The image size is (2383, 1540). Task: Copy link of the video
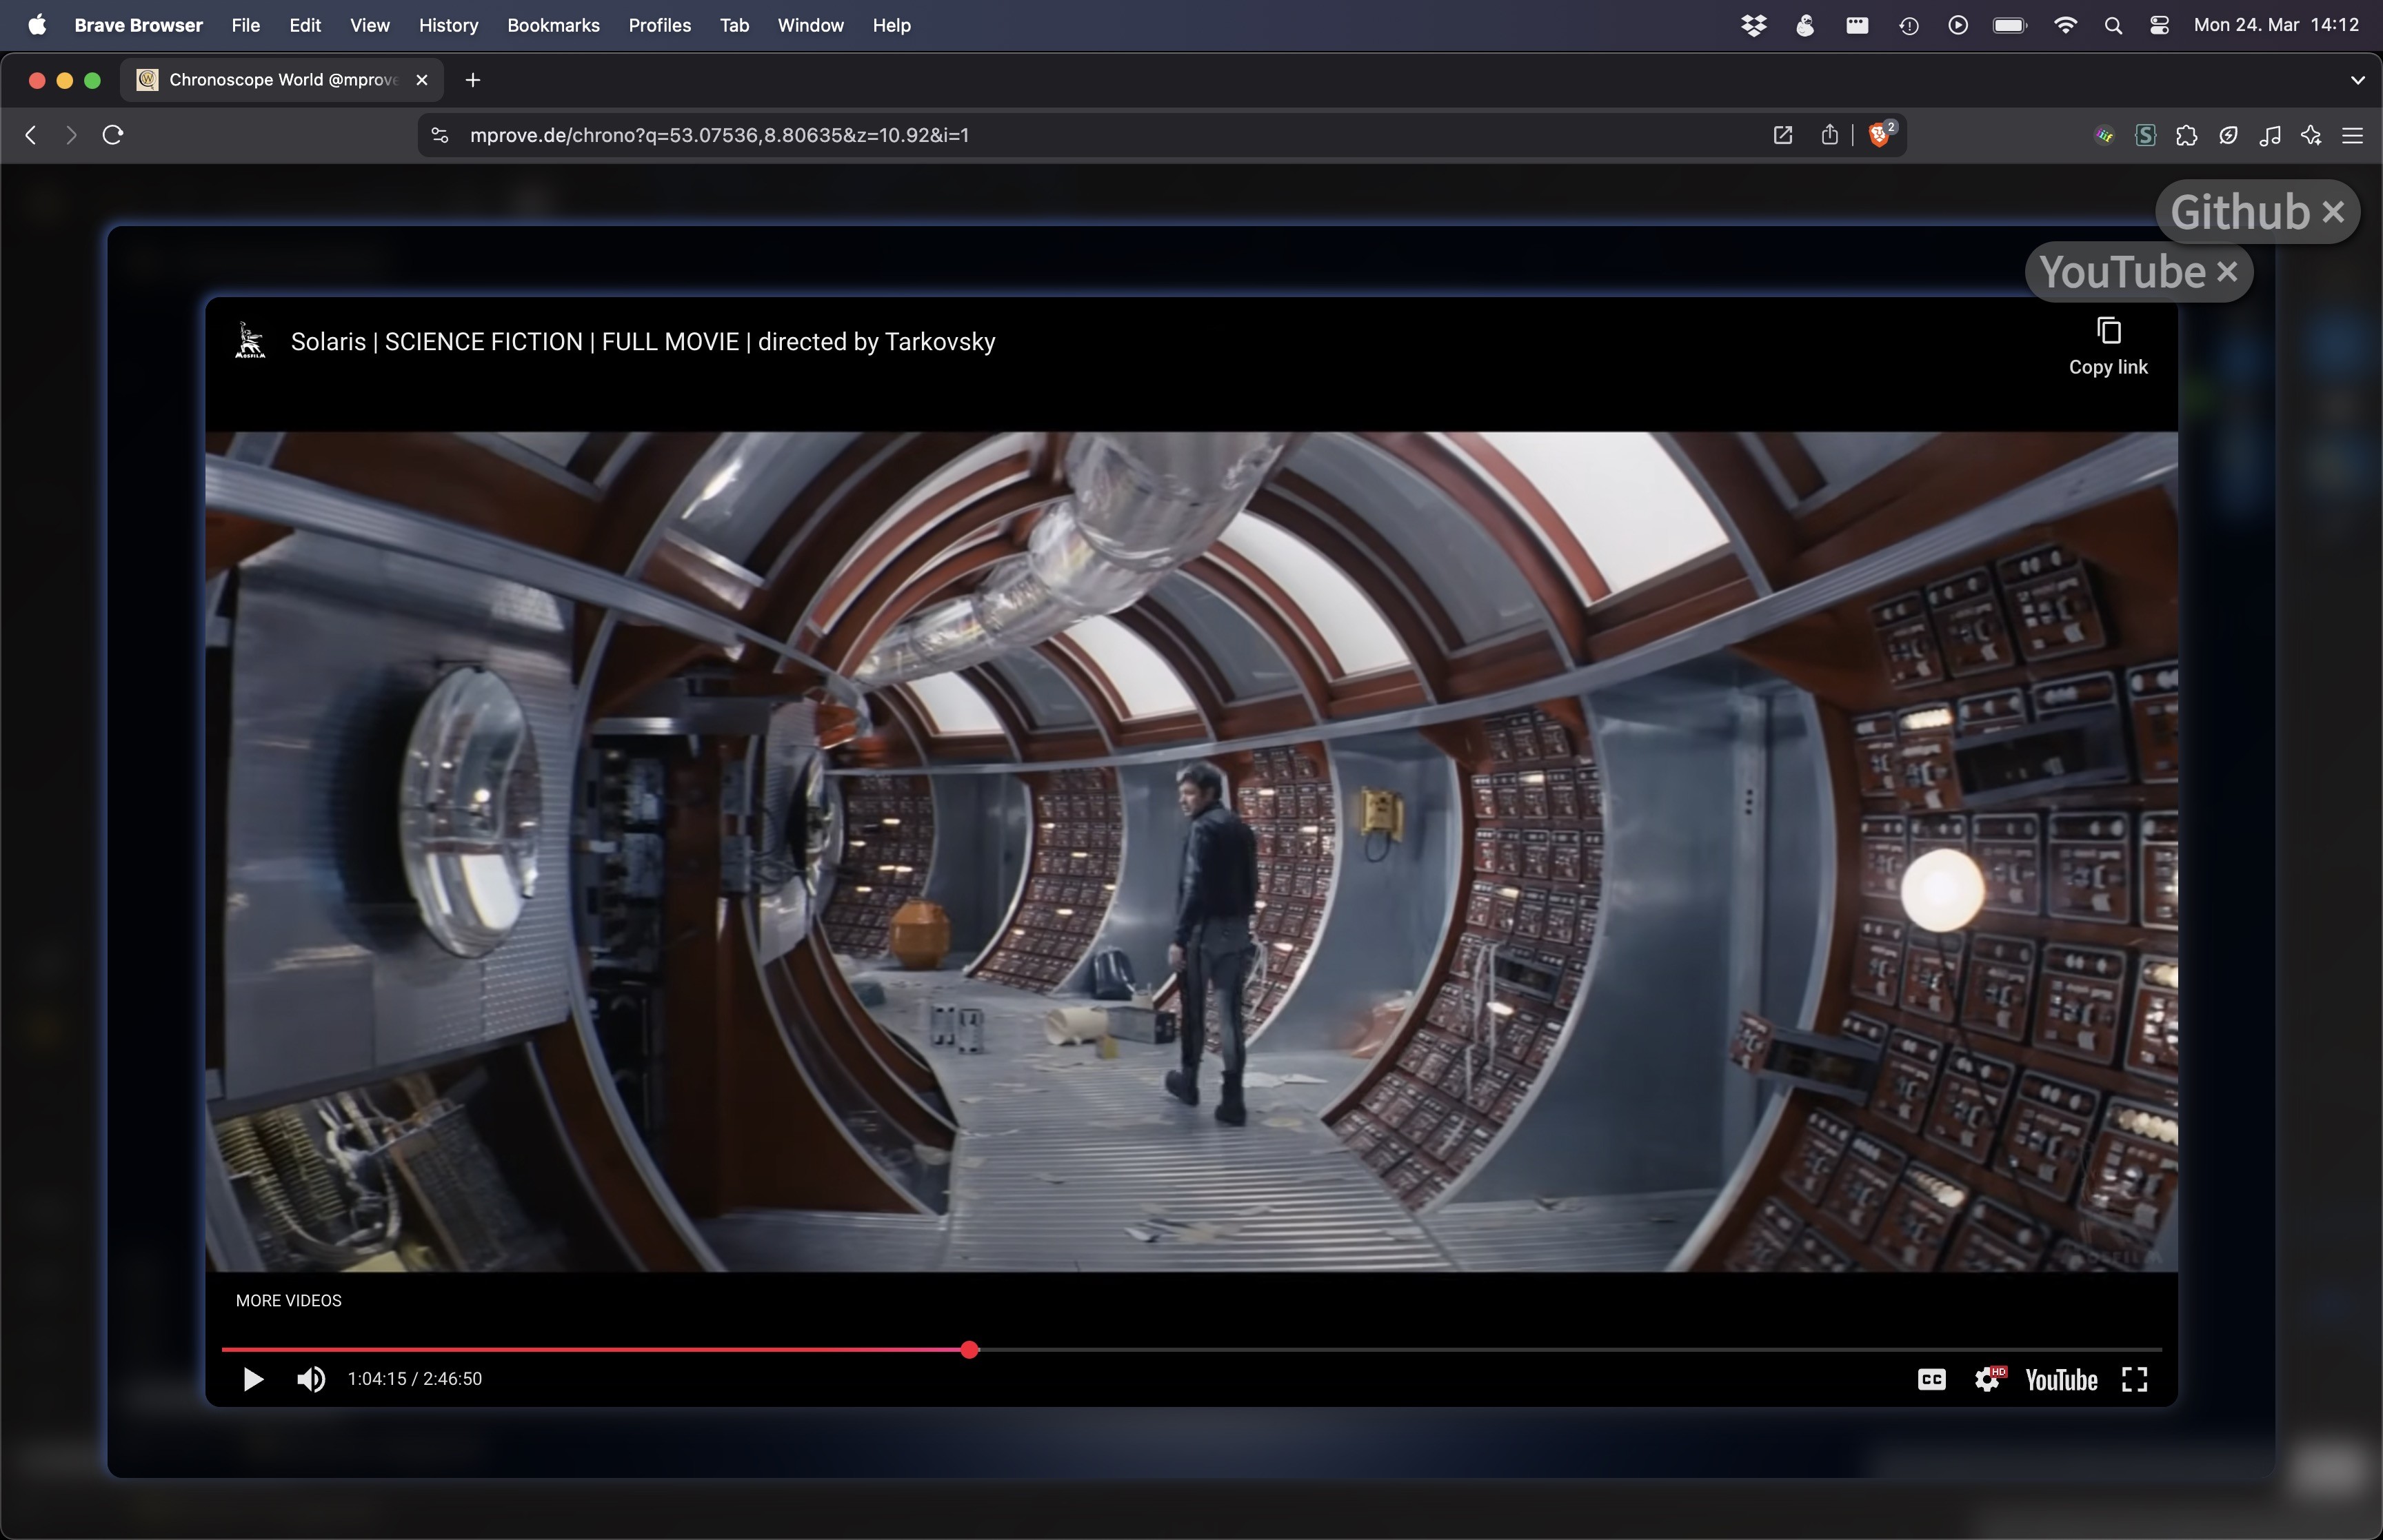coord(2108,347)
